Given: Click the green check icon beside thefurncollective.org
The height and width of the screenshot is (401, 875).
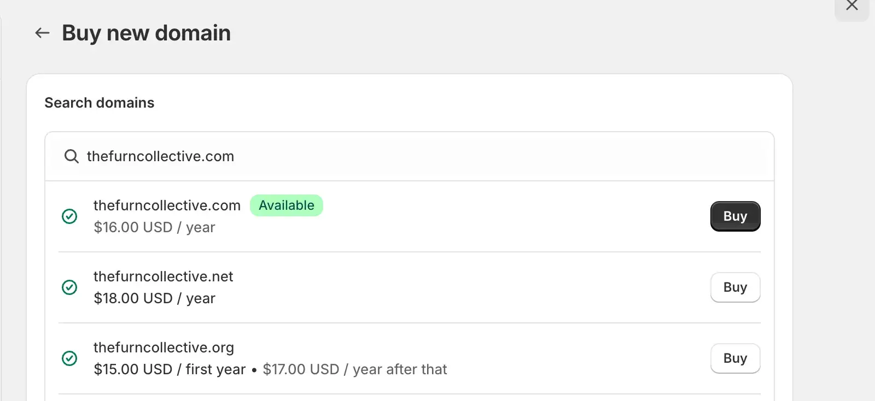Looking at the screenshot, I should tap(69, 358).
